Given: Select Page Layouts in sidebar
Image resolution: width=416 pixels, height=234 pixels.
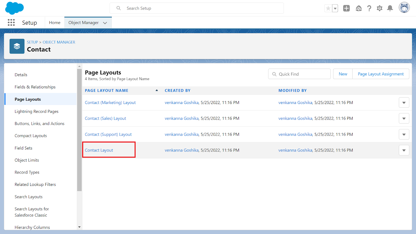Looking at the screenshot, I should tap(28, 99).
